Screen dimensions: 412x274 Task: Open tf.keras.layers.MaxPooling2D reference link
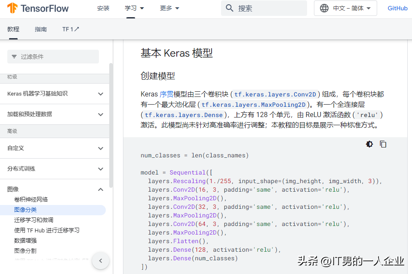(x=254, y=105)
